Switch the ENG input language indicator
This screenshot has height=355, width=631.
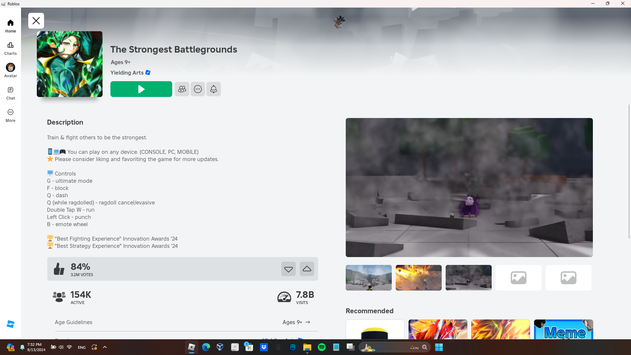point(82,347)
